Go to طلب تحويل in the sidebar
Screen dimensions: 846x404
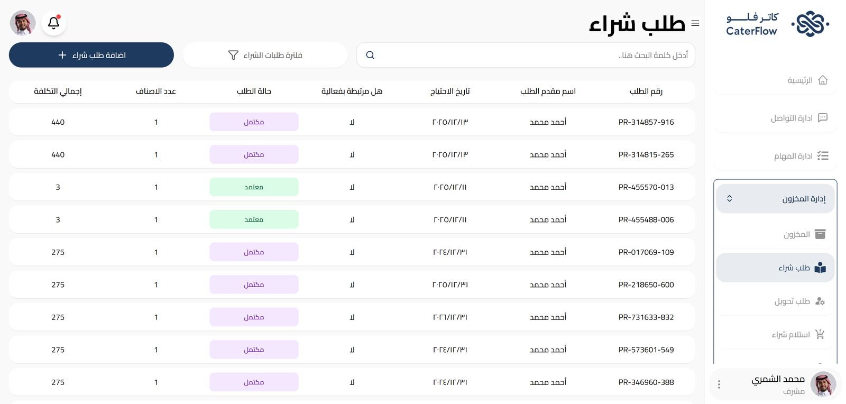click(x=775, y=301)
